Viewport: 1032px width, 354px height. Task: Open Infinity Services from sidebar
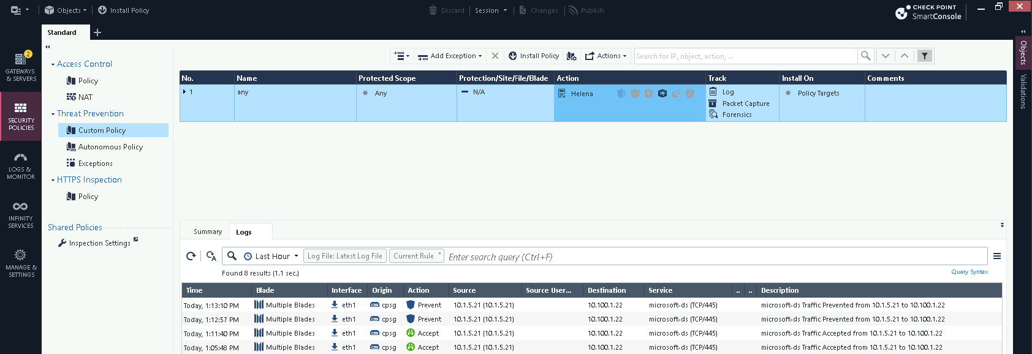(x=20, y=214)
